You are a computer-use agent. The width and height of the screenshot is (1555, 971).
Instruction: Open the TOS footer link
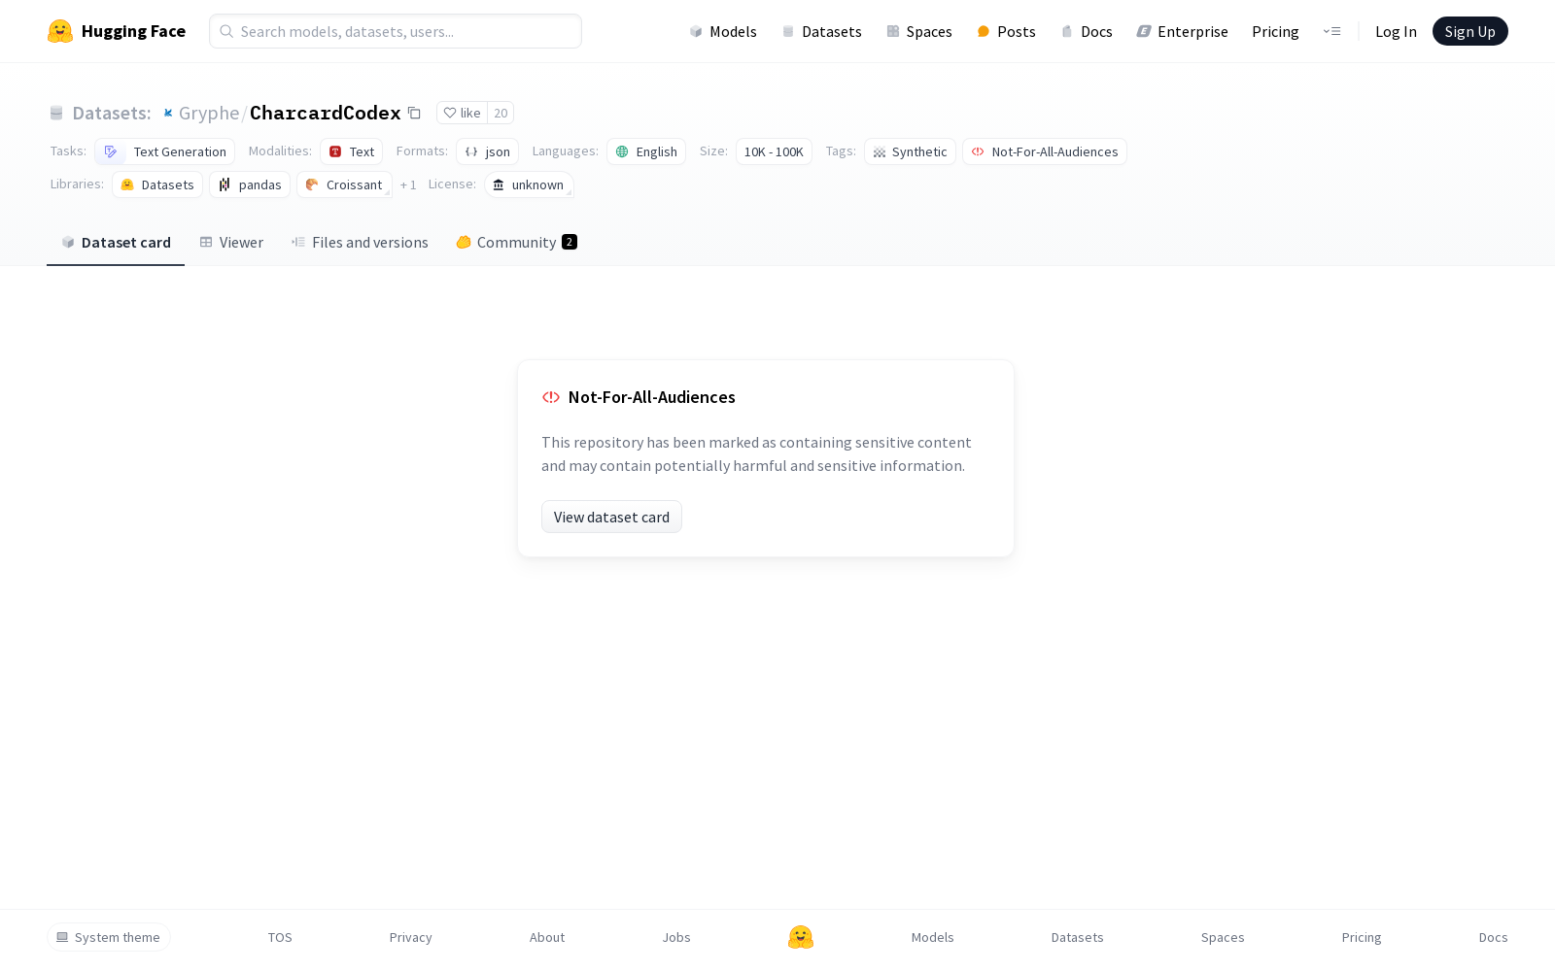pos(280,937)
